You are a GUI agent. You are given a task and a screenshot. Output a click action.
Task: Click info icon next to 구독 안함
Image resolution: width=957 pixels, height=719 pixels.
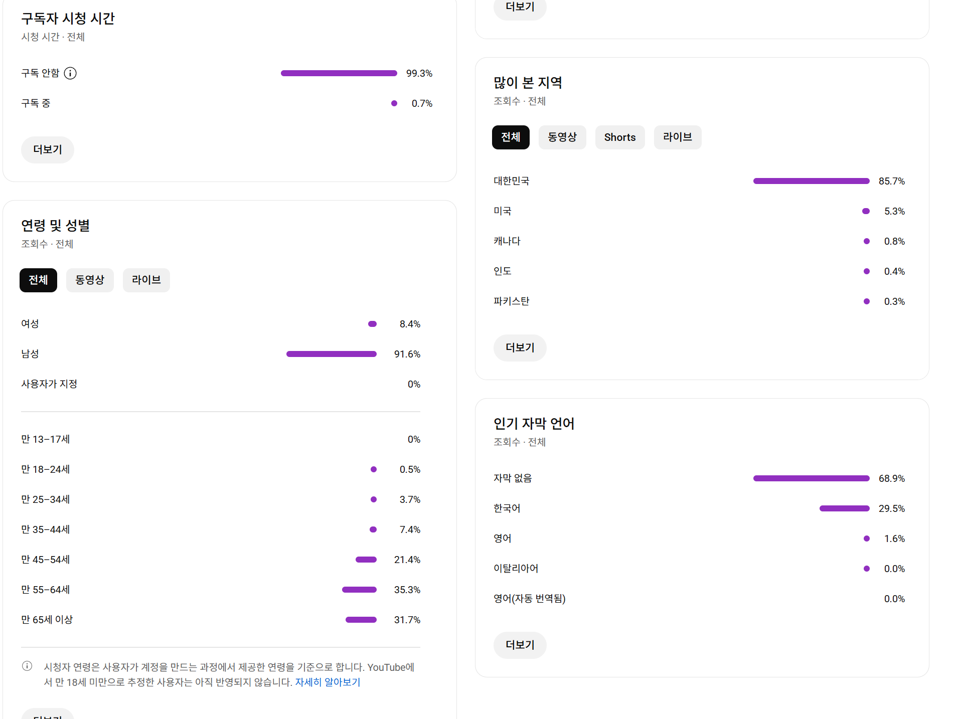[70, 73]
